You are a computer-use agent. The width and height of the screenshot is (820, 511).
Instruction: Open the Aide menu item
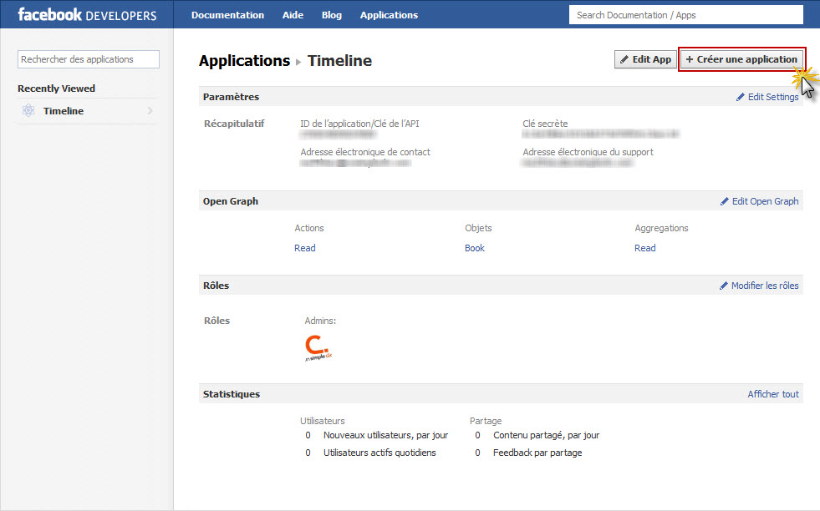pos(293,15)
